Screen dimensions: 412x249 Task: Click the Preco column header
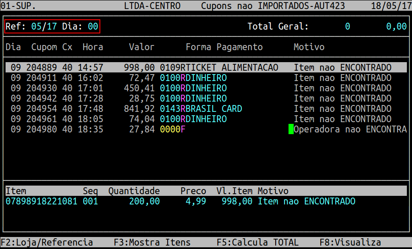pos(193,191)
